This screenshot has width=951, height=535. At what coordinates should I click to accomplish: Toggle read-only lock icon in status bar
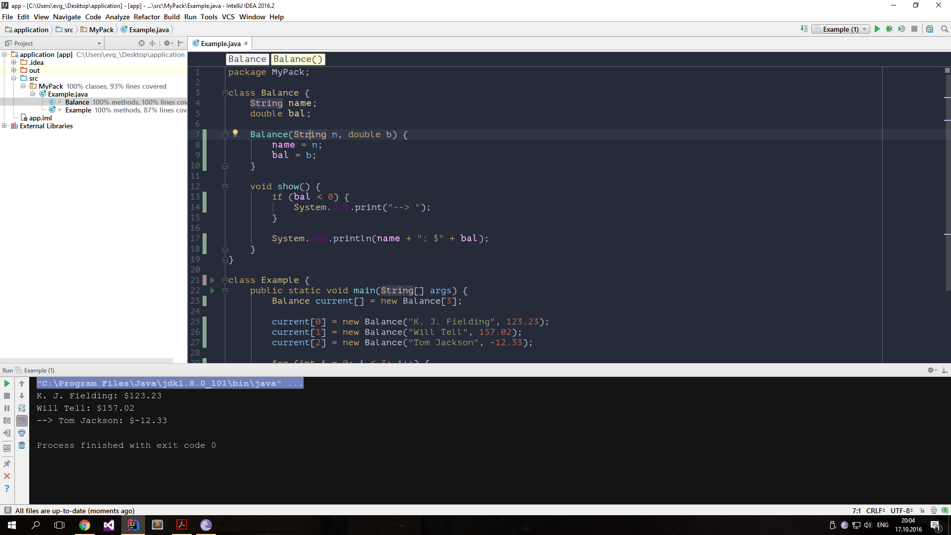click(x=922, y=510)
